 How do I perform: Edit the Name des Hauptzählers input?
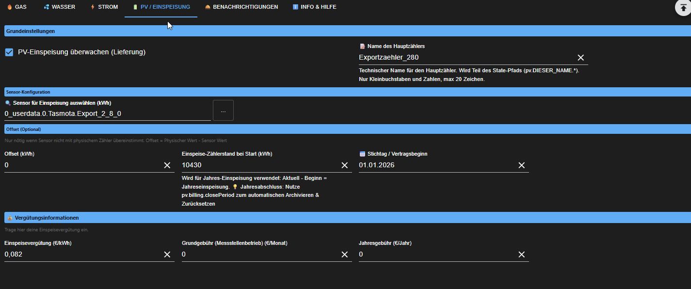coord(466,58)
